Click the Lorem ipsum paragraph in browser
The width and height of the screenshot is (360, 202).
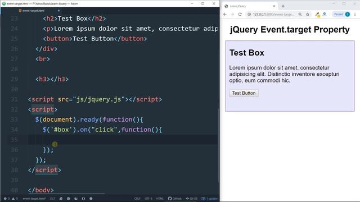click(x=284, y=74)
